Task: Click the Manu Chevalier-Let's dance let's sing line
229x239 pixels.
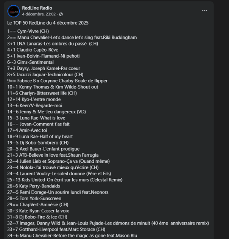Action: pos(72,38)
